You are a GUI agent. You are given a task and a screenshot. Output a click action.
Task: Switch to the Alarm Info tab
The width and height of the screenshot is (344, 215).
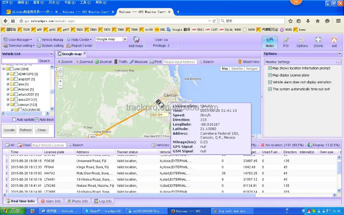click(51, 201)
